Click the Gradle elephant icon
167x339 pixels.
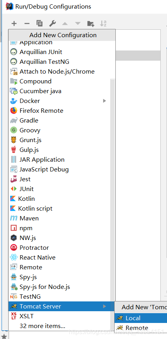pyautogui.click(x=14, y=121)
